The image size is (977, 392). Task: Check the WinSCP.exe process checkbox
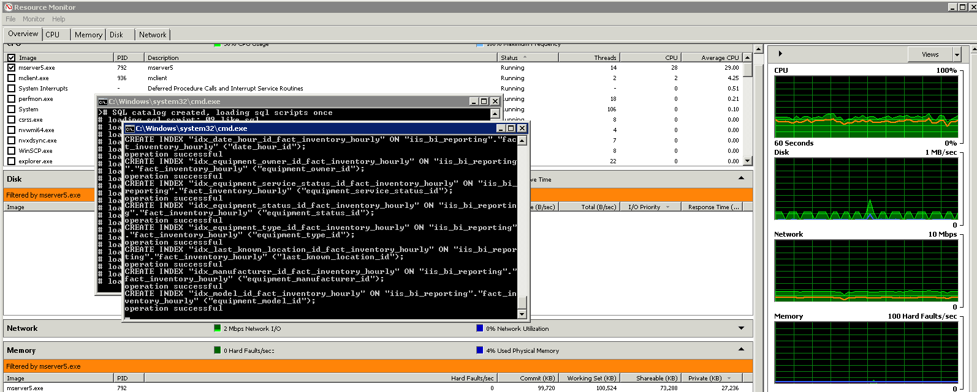[11, 151]
